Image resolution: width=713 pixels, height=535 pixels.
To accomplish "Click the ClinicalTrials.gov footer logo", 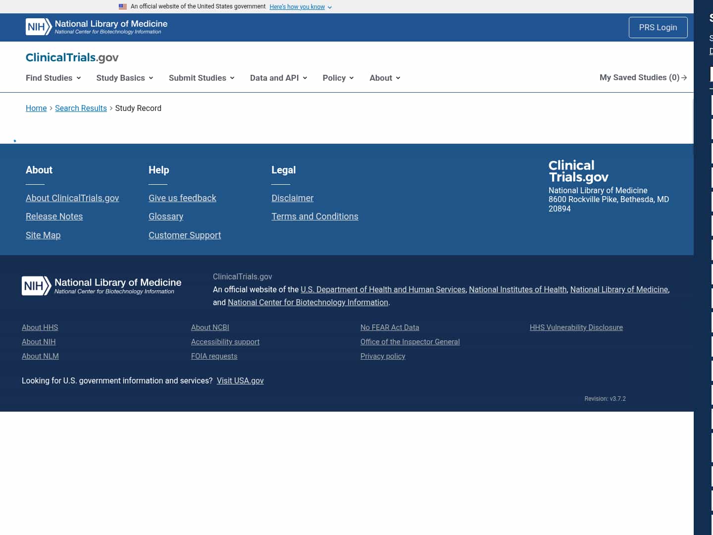I will click(578, 171).
